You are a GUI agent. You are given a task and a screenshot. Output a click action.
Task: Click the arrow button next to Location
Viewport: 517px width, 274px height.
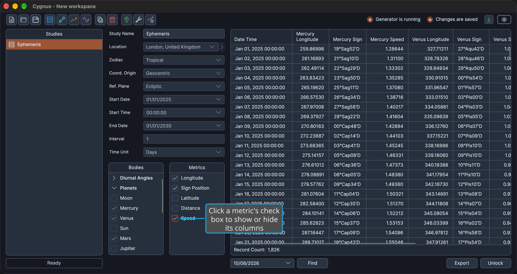click(222, 47)
